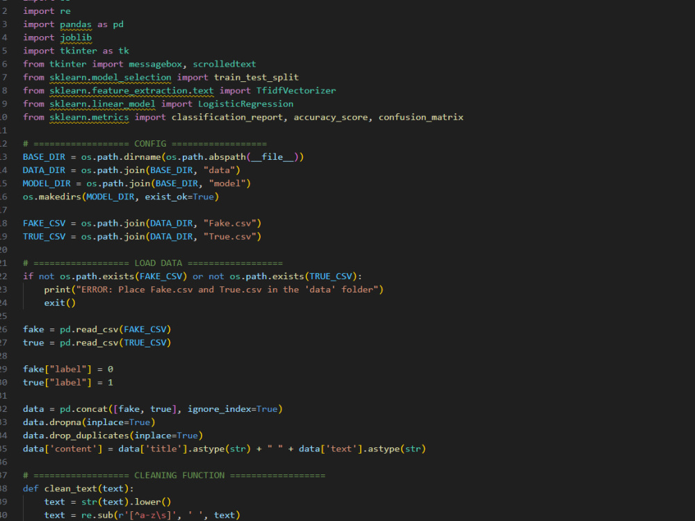Click 'sklearn.feature_extraction.text' module name

tap(131, 91)
